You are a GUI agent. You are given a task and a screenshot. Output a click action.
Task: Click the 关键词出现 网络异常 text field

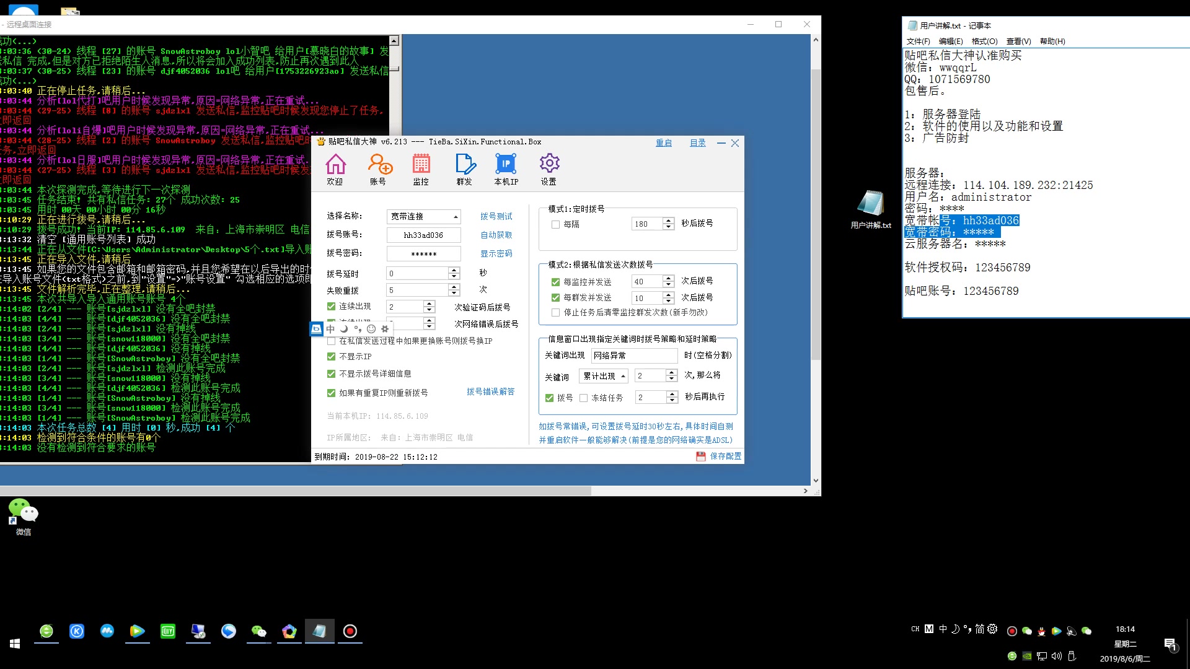[x=633, y=356]
